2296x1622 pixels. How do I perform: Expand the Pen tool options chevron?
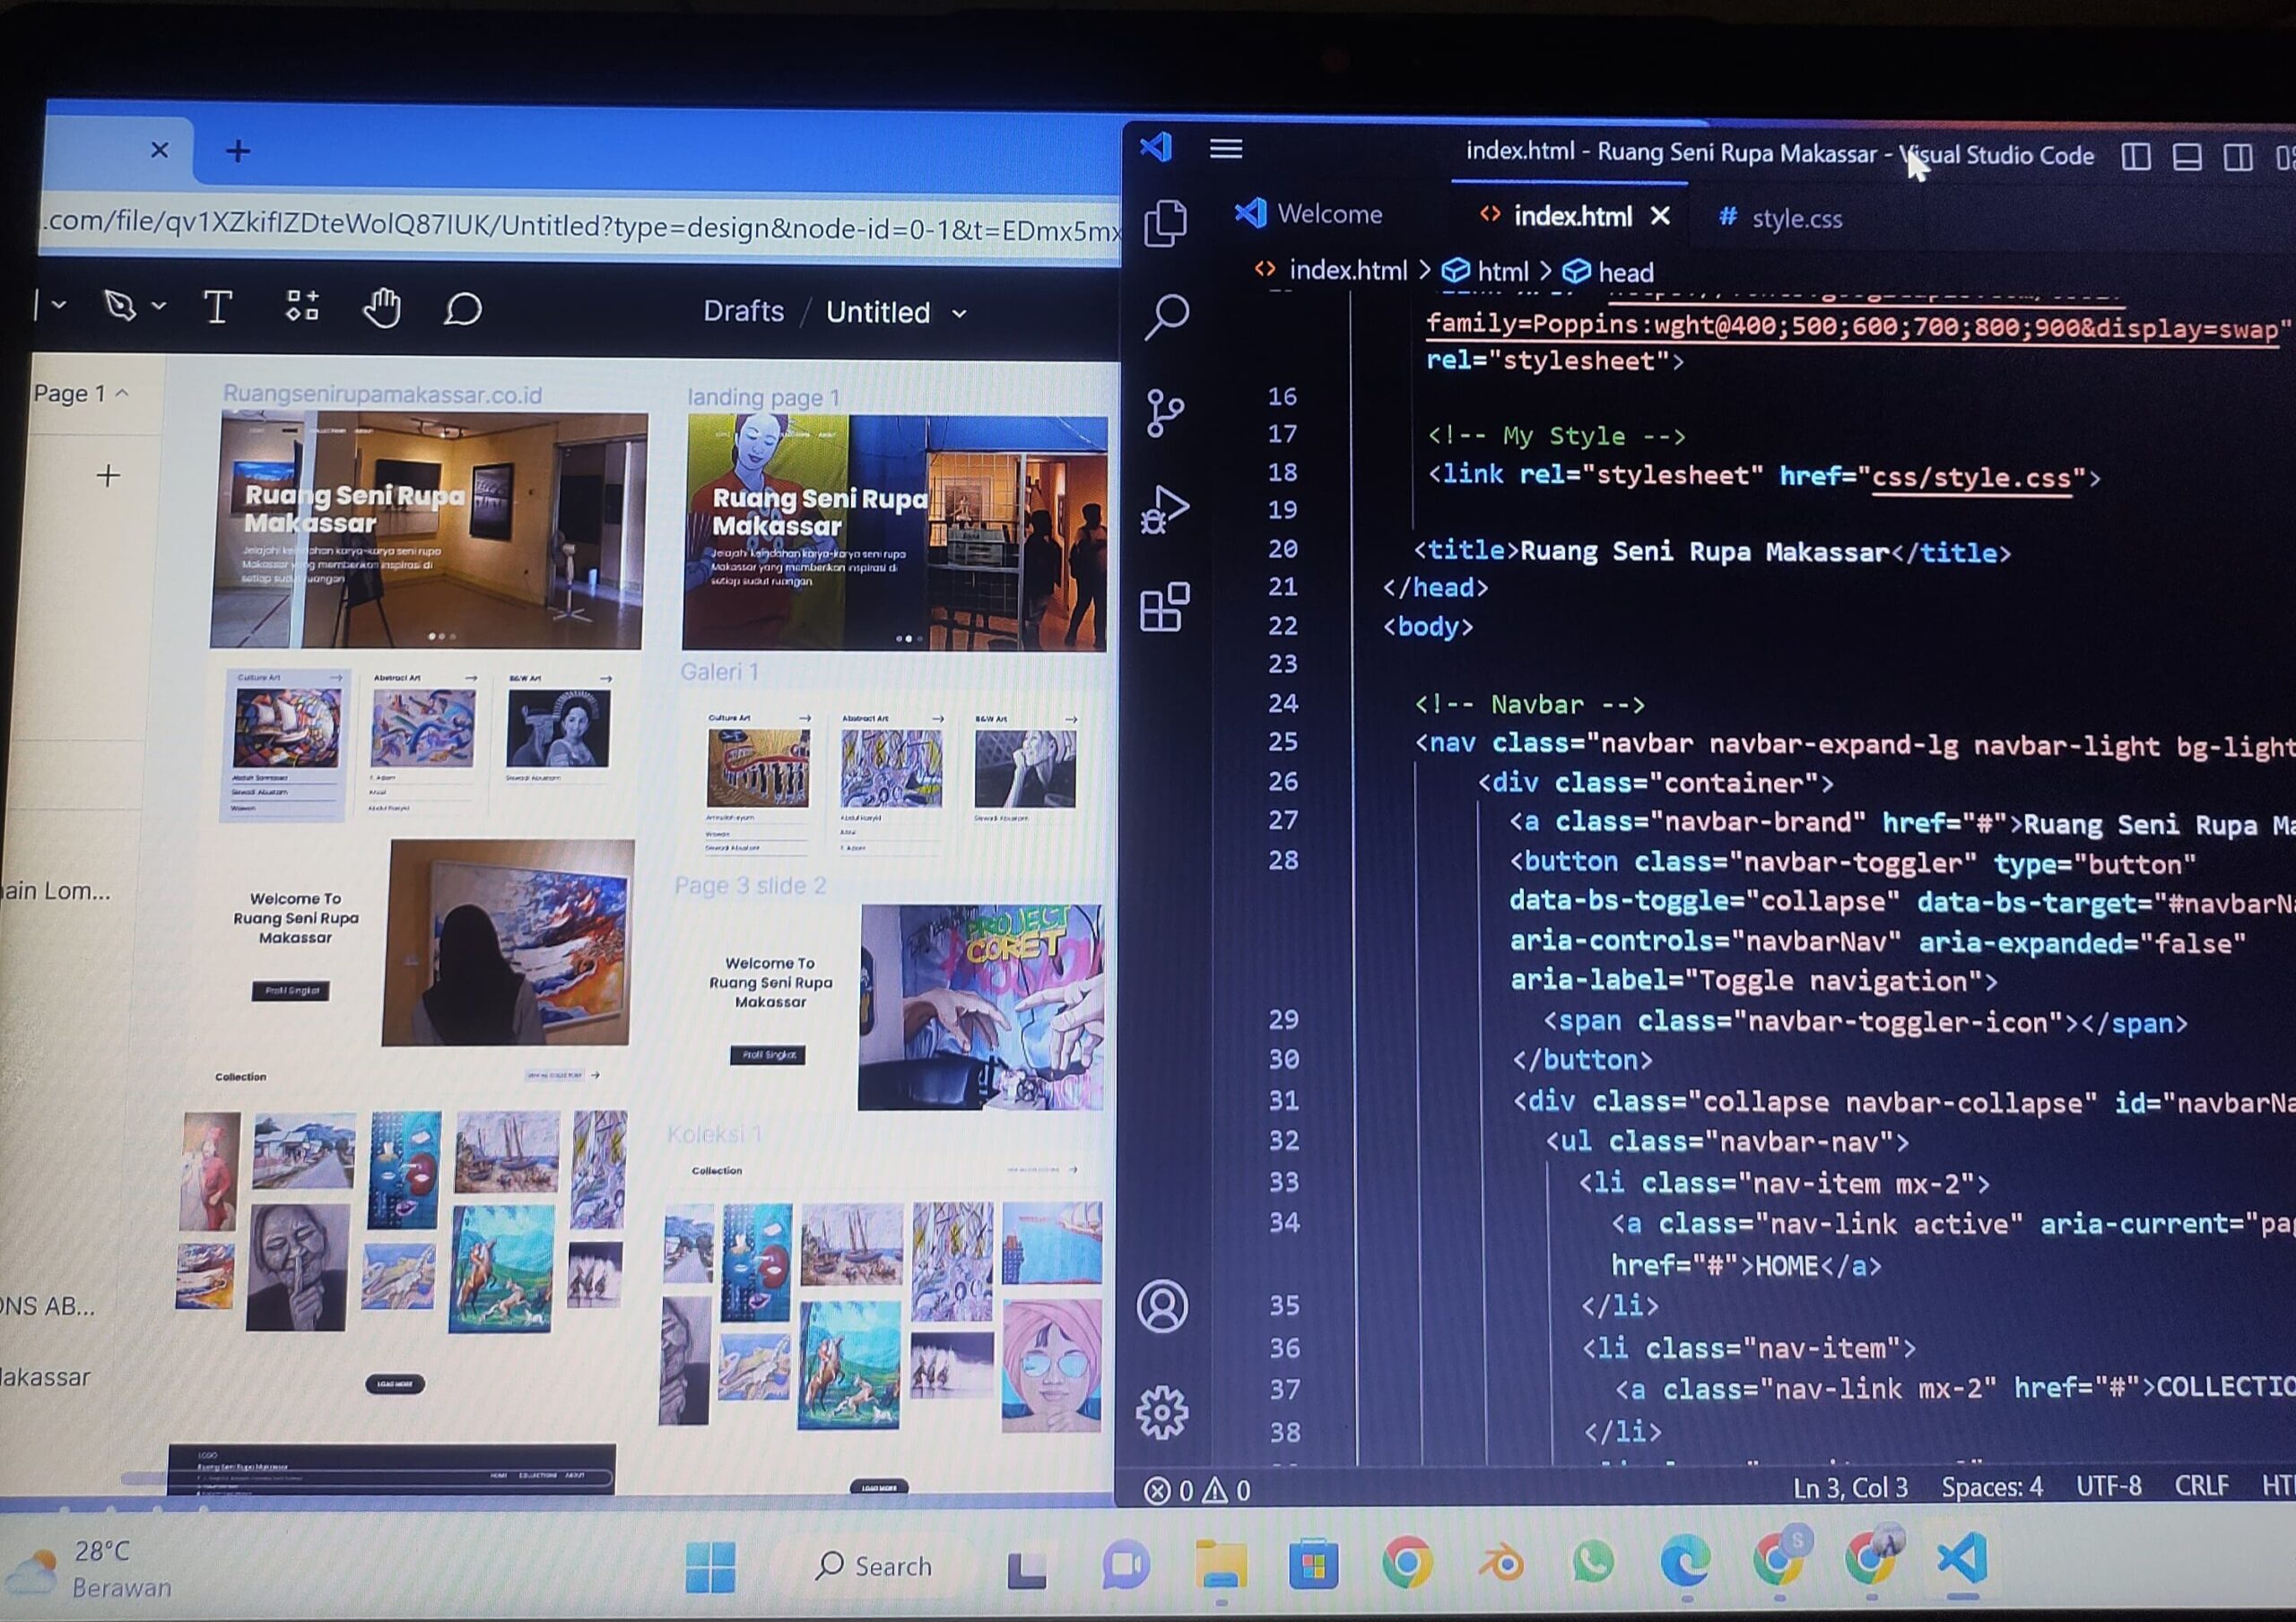pos(159,306)
